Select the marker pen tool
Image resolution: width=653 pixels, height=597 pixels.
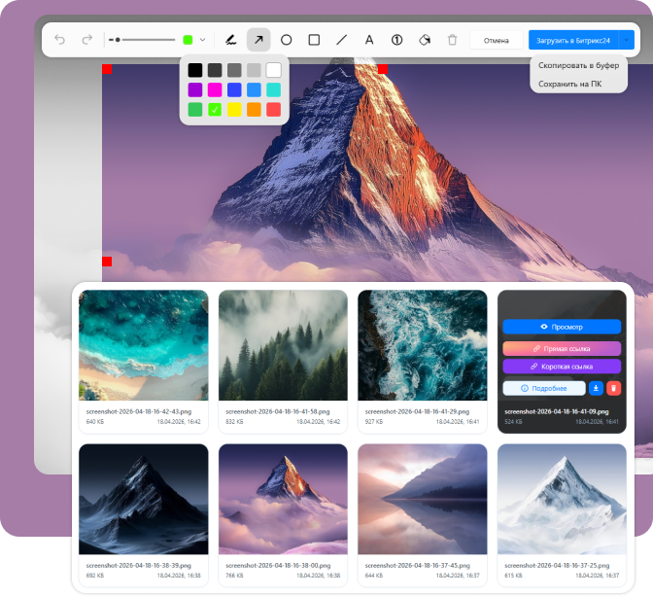(x=230, y=40)
